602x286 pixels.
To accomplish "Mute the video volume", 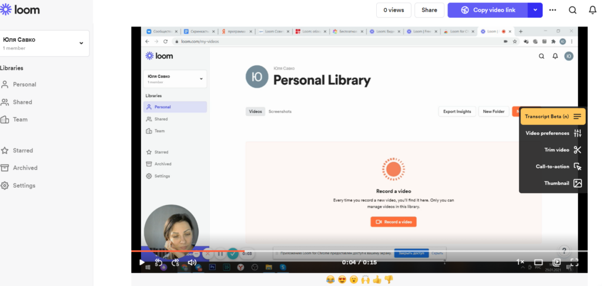I will click(x=192, y=262).
